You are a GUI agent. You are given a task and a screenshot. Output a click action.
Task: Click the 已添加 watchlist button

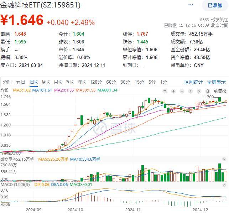tap(215, 6)
